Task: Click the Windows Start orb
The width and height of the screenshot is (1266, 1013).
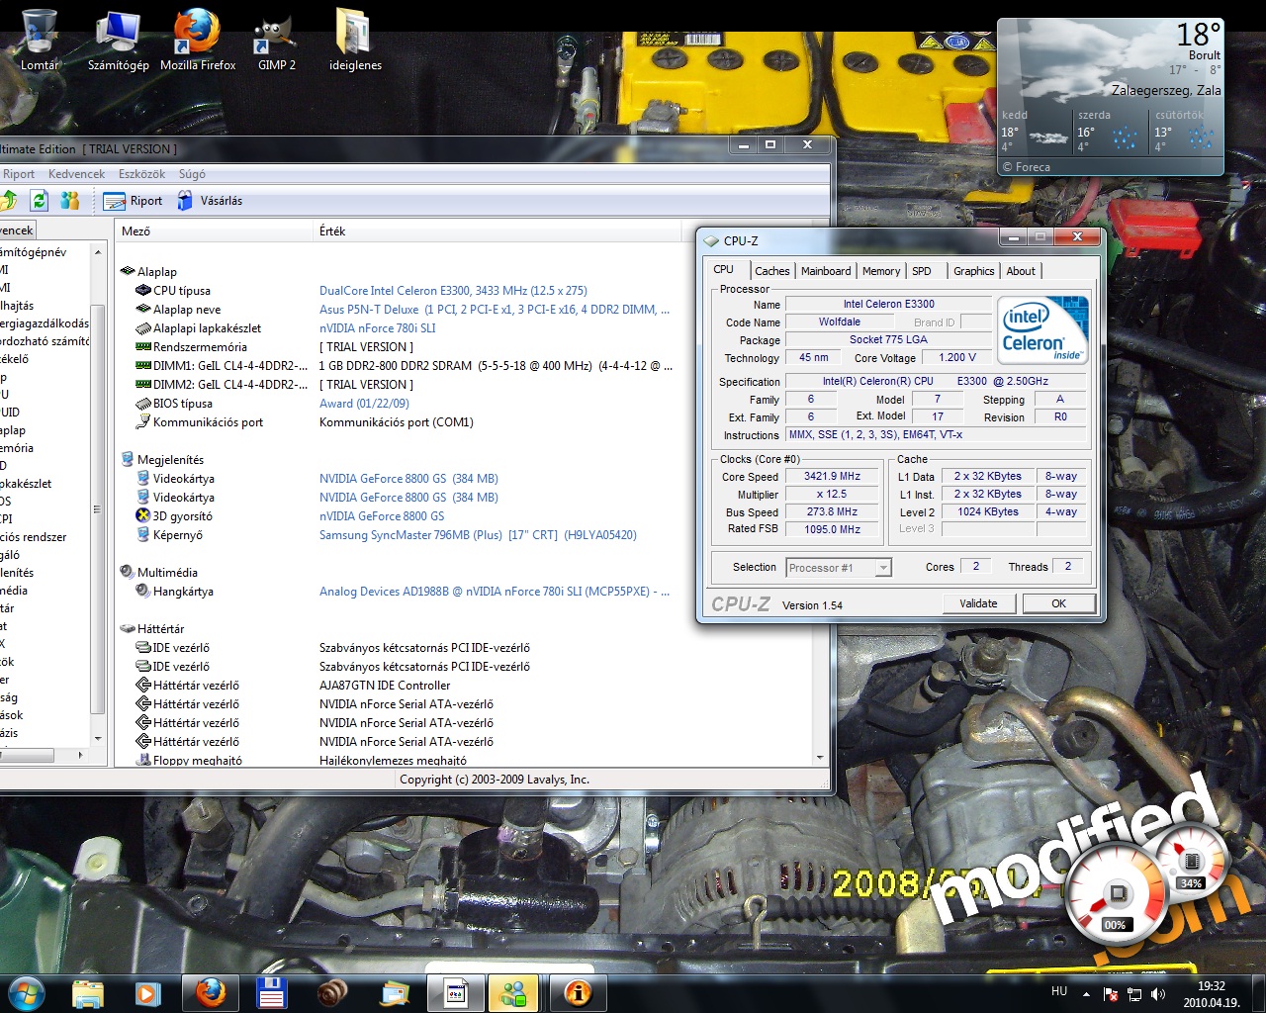Action: 26,992
